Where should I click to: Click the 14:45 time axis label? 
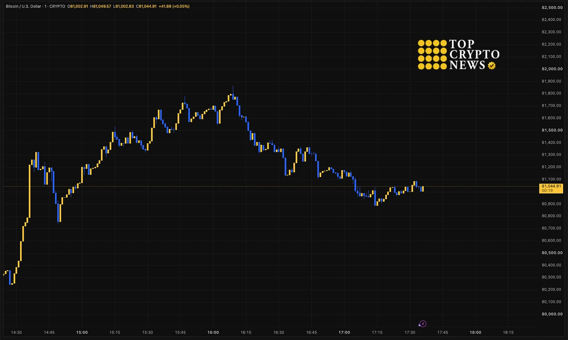click(49, 332)
